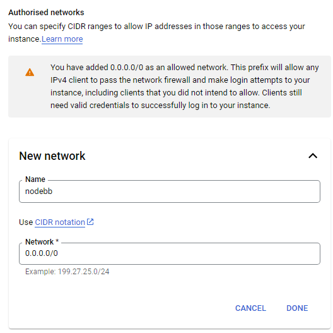The width and height of the screenshot is (333, 333).
Task: Click the 0.0.0.0/0 warning message text
Action: [184, 87]
